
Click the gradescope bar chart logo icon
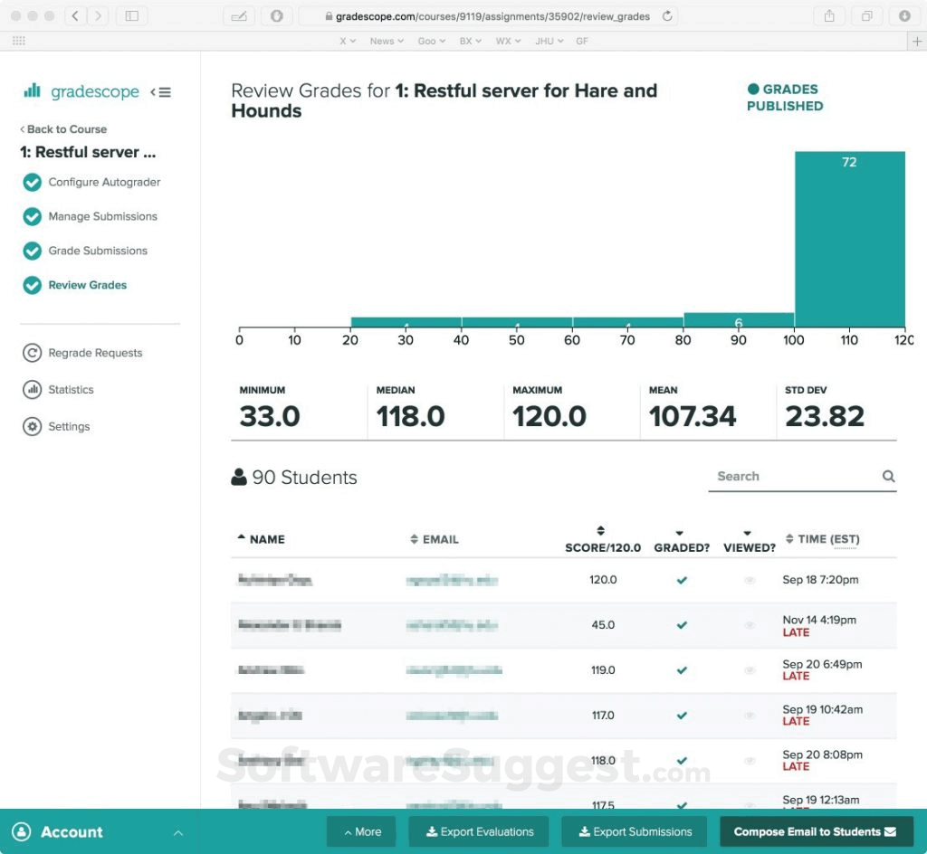point(33,91)
